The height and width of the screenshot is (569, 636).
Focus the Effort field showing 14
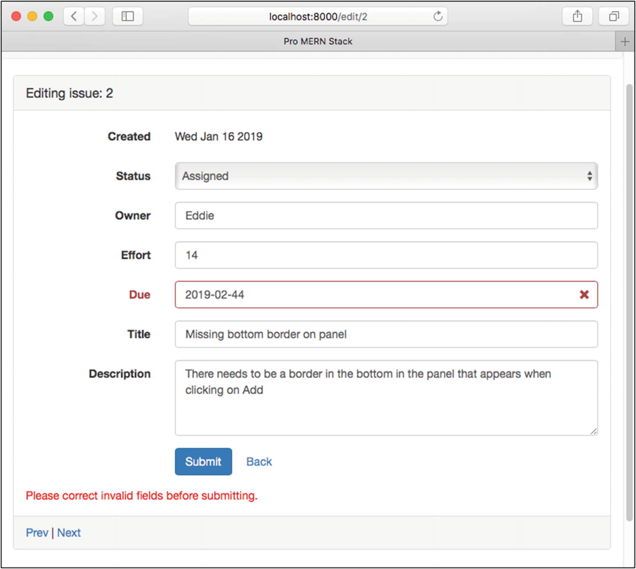click(x=386, y=255)
